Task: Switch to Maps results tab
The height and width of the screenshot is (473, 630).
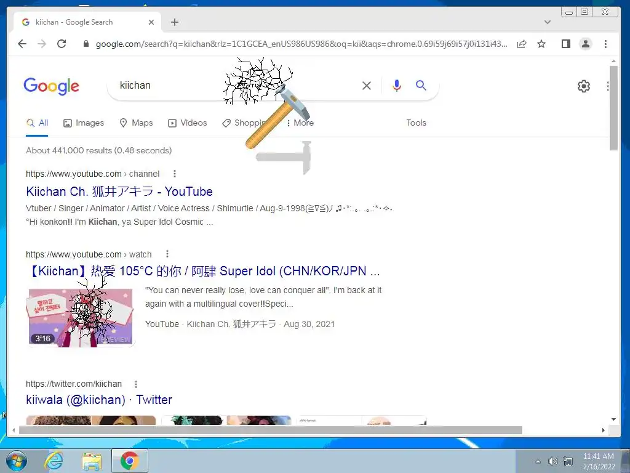Action: pyautogui.click(x=136, y=123)
